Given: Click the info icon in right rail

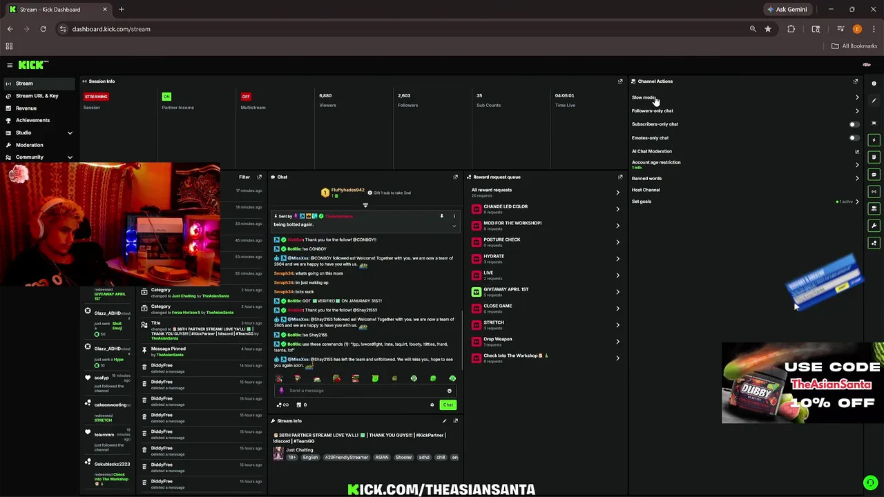Looking at the screenshot, I should [x=874, y=84].
